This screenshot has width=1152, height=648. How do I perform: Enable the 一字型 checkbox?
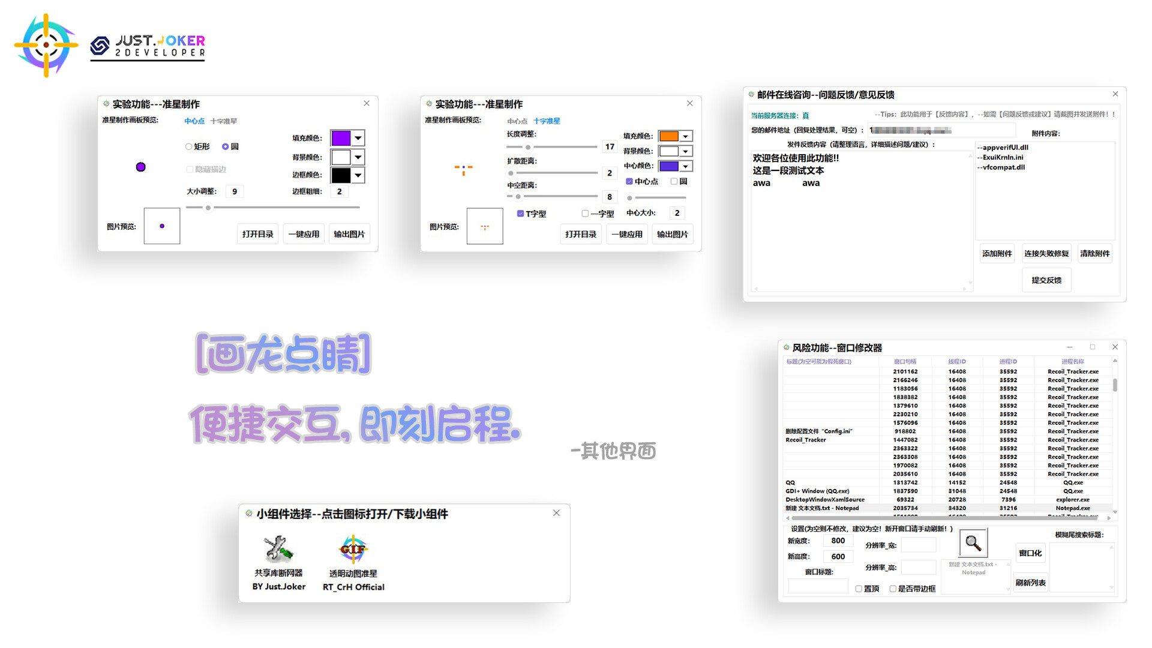tap(585, 213)
